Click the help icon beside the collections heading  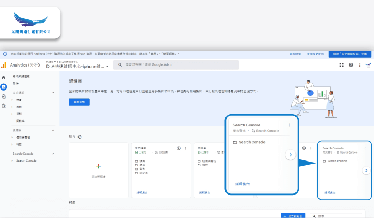point(80,136)
